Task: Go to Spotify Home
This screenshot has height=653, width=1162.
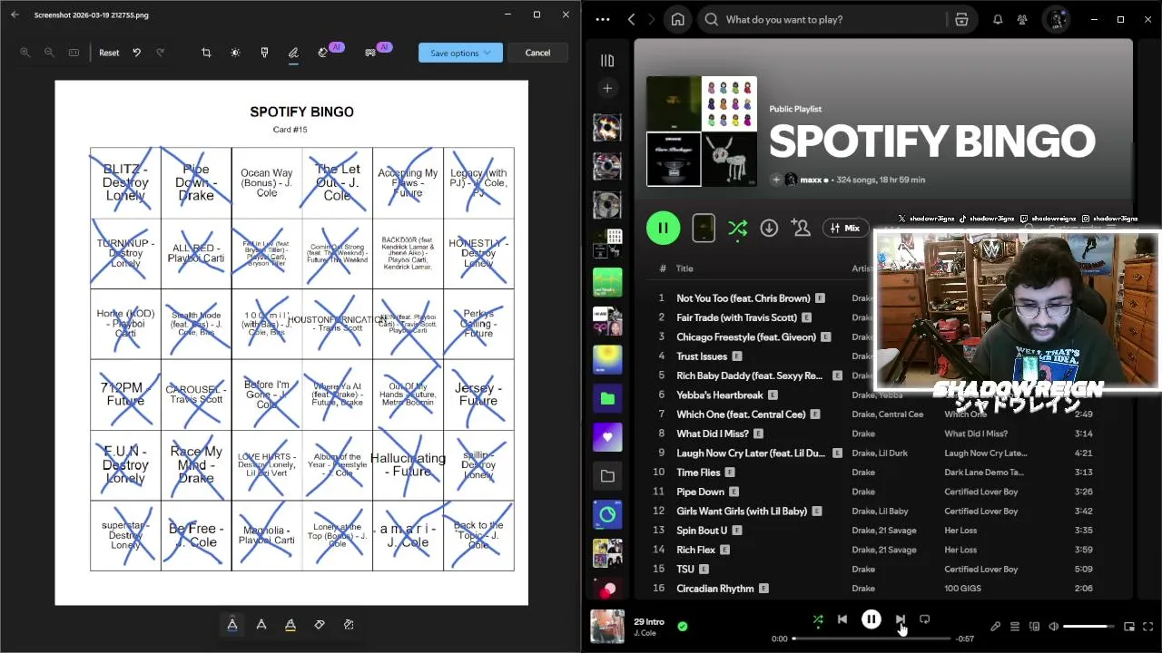Action: pos(677,19)
